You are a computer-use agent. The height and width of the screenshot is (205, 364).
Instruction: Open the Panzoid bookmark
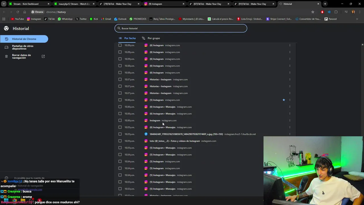tap(330, 19)
